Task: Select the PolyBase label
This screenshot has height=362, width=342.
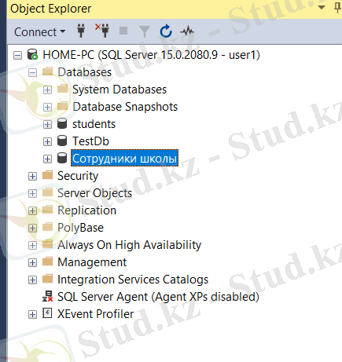Action: point(80,228)
